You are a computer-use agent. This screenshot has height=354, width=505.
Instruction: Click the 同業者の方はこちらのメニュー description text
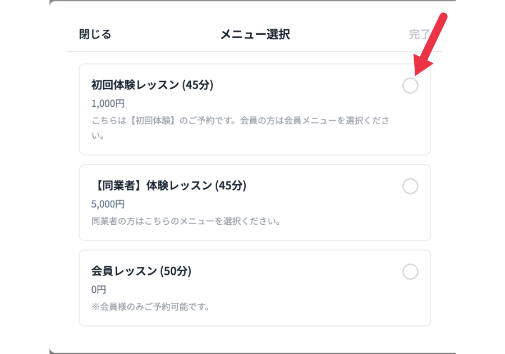[186, 221]
